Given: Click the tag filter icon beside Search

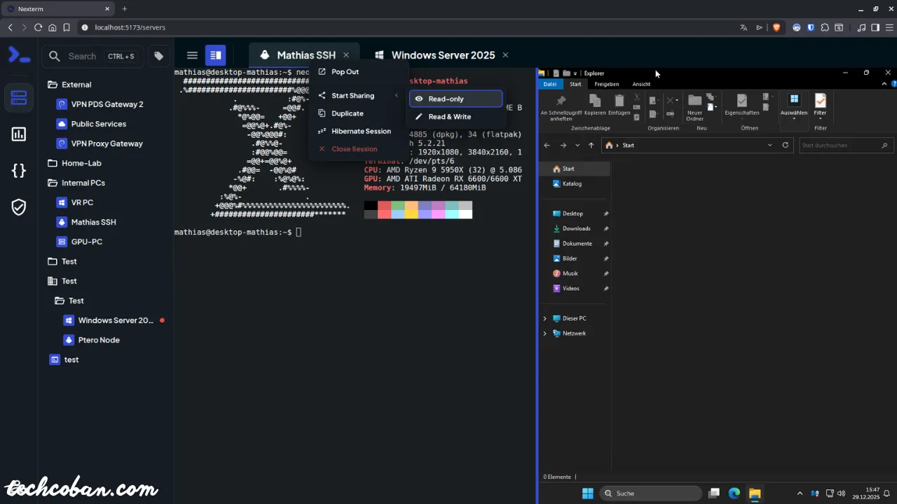Looking at the screenshot, I should [159, 56].
